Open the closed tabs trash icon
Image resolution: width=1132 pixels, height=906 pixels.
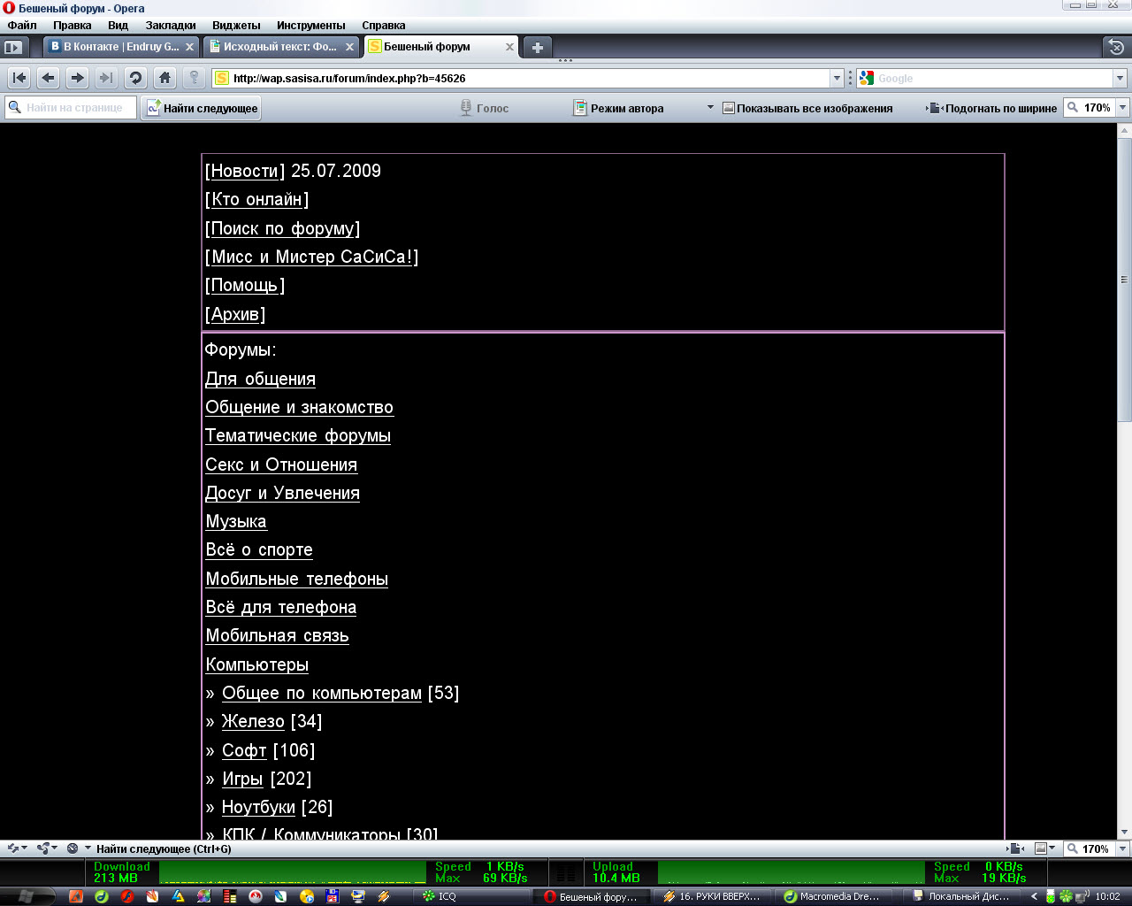1116,47
